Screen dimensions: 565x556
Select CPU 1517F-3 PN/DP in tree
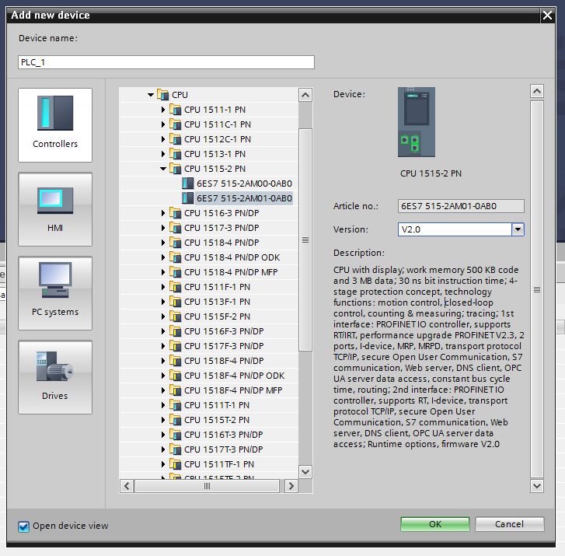coord(224,346)
